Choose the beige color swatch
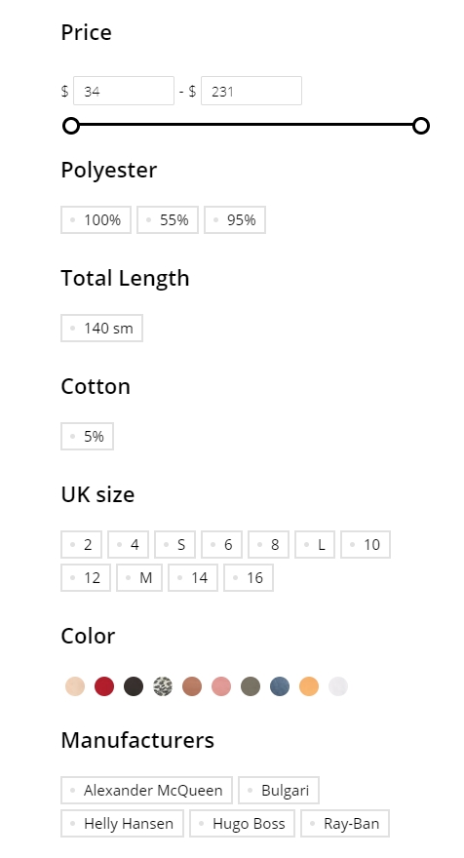The height and width of the screenshot is (858, 464). (75, 686)
